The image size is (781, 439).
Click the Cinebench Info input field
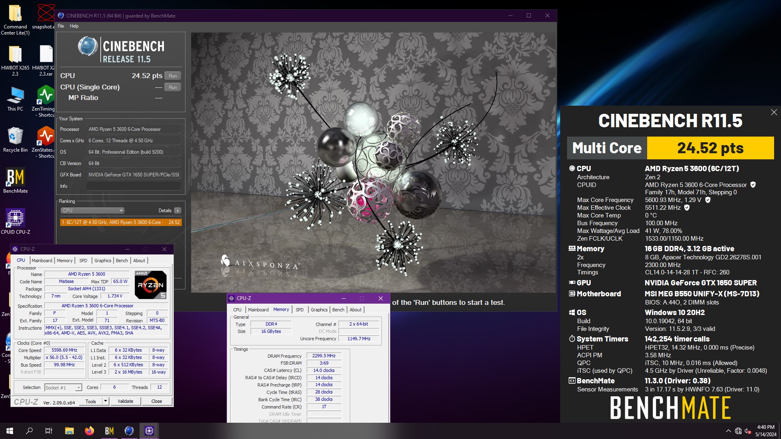click(x=133, y=186)
